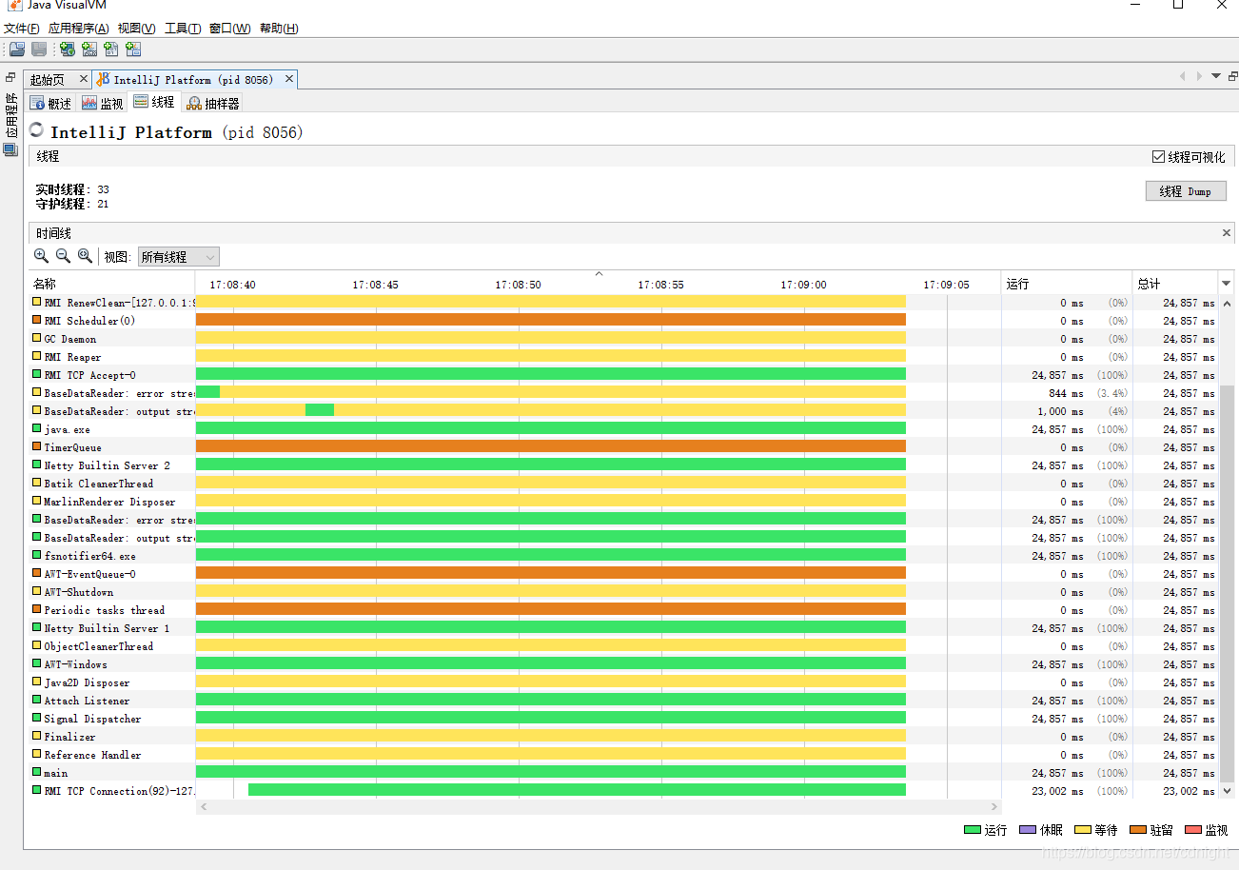Click the yellow 等待 legend swatch
This screenshot has width=1239, height=870.
(1082, 830)
